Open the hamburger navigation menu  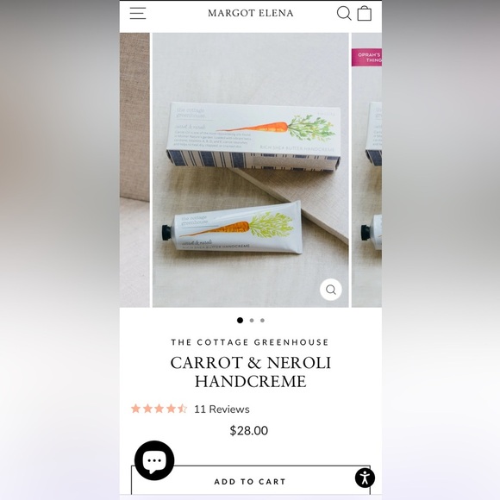pyautogui.click(x=138, y=13)
